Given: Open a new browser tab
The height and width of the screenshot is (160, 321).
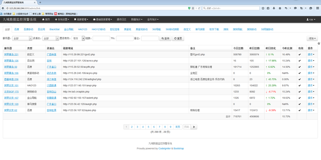Looking at the screenshot, I should (40, 3).
